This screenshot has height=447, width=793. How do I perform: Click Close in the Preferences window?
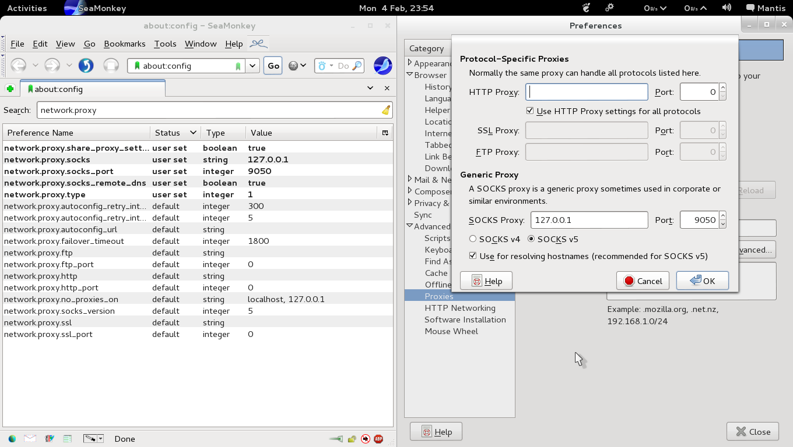tap(753, 431)
